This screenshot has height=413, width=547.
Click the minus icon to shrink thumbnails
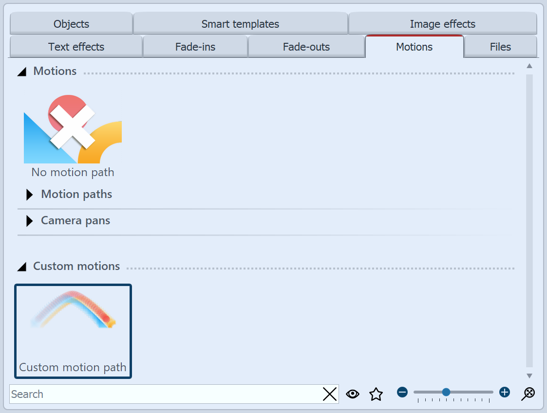pyautogui.click(x=402, y=392)
